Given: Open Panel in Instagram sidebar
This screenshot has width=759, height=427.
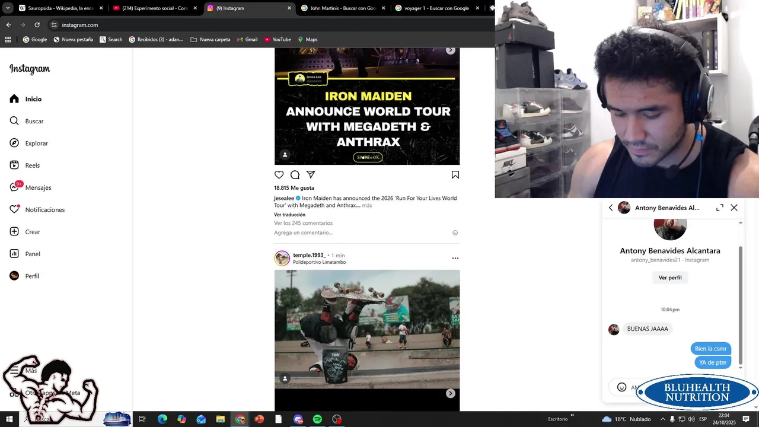Looking at the screenshot, I should (x=25, y=254).
